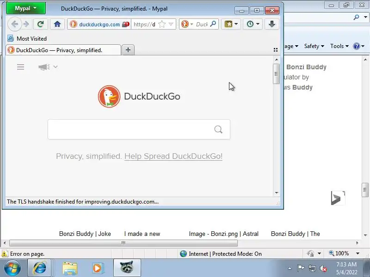This screenshot has width=370, height=277.
Task: Expand the history clock dropdown arrow
Action: tap(258, 24)
